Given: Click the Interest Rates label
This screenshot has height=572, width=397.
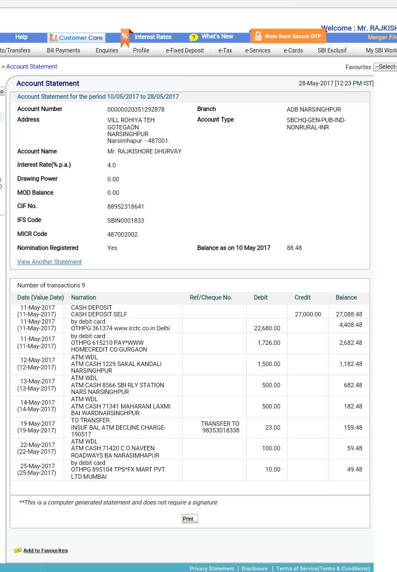Looking at the screenshot, I should (153, 37).
